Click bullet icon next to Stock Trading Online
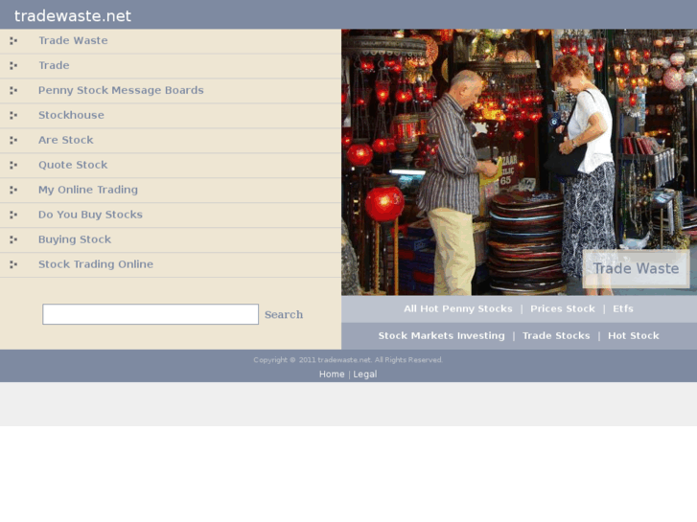This screenshot has width=697, height=522. (13, 264)
